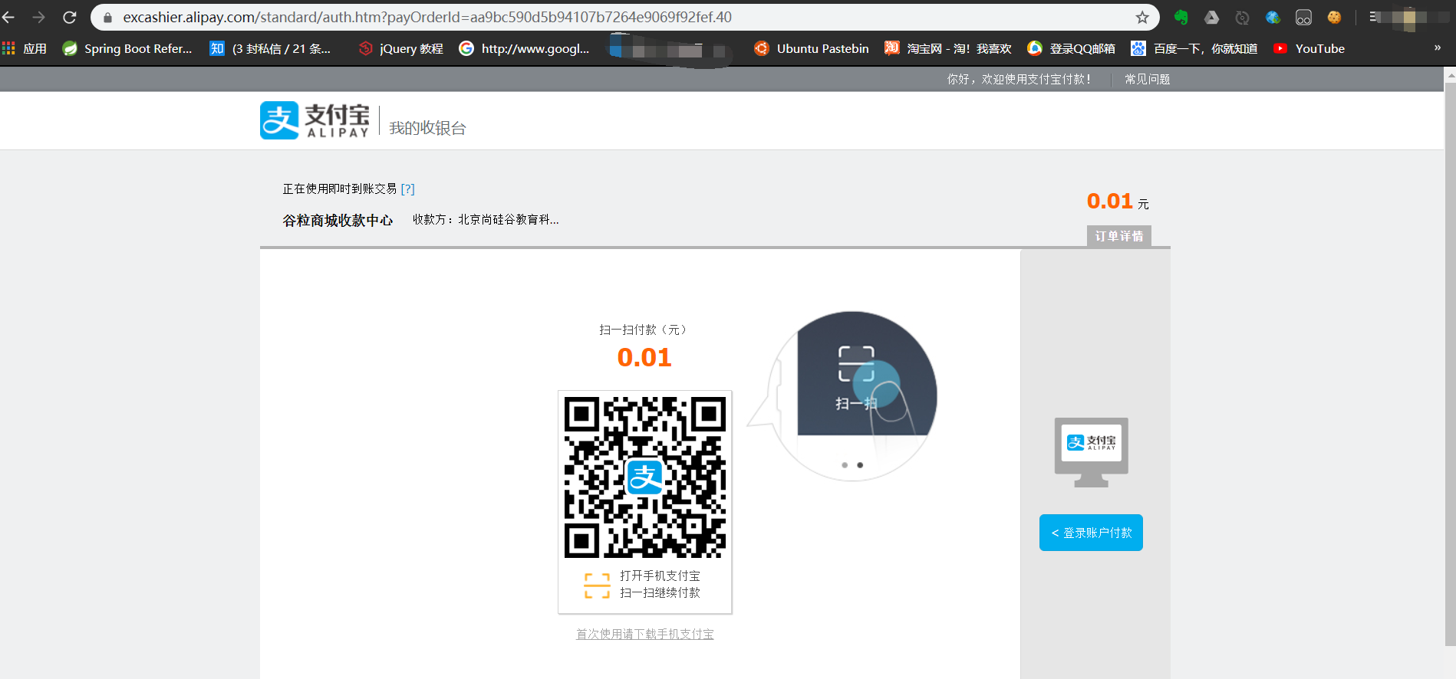1456x679 pixels.
Task: Click the Alipay monitor icon
Action: pyautogui.click(x=1091, y=452)
